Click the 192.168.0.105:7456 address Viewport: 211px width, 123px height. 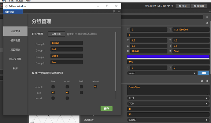coord(156,6)
